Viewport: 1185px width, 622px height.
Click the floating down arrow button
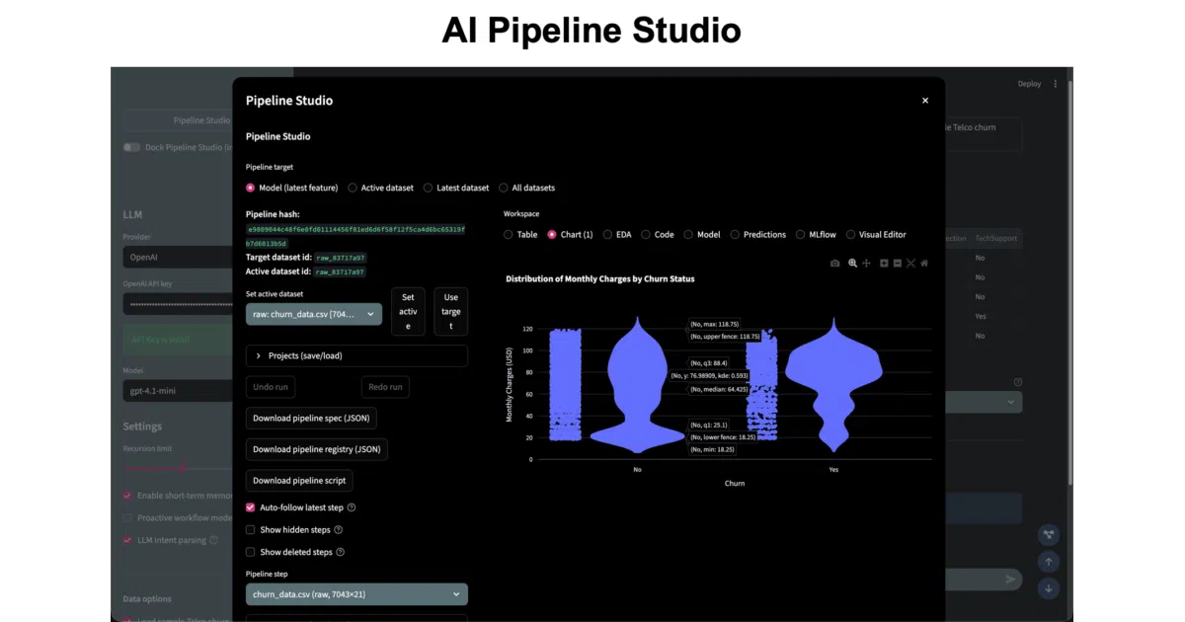tap(1049, 587)
